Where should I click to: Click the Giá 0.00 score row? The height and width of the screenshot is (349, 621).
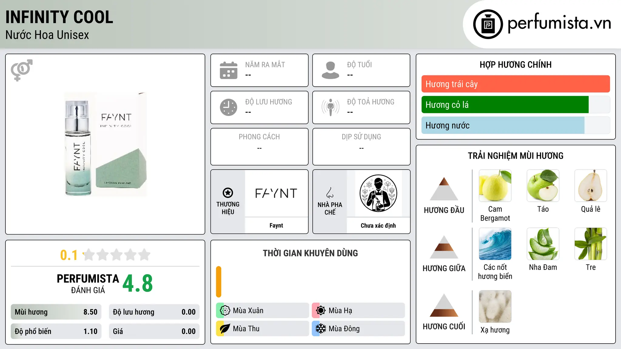click(x=154, y=331)
